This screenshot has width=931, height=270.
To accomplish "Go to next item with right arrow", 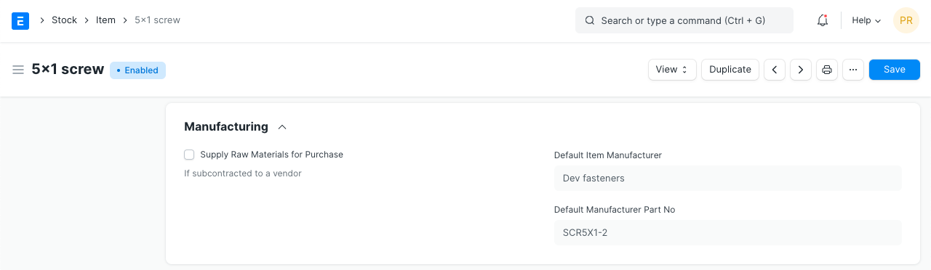I will 801,70.
